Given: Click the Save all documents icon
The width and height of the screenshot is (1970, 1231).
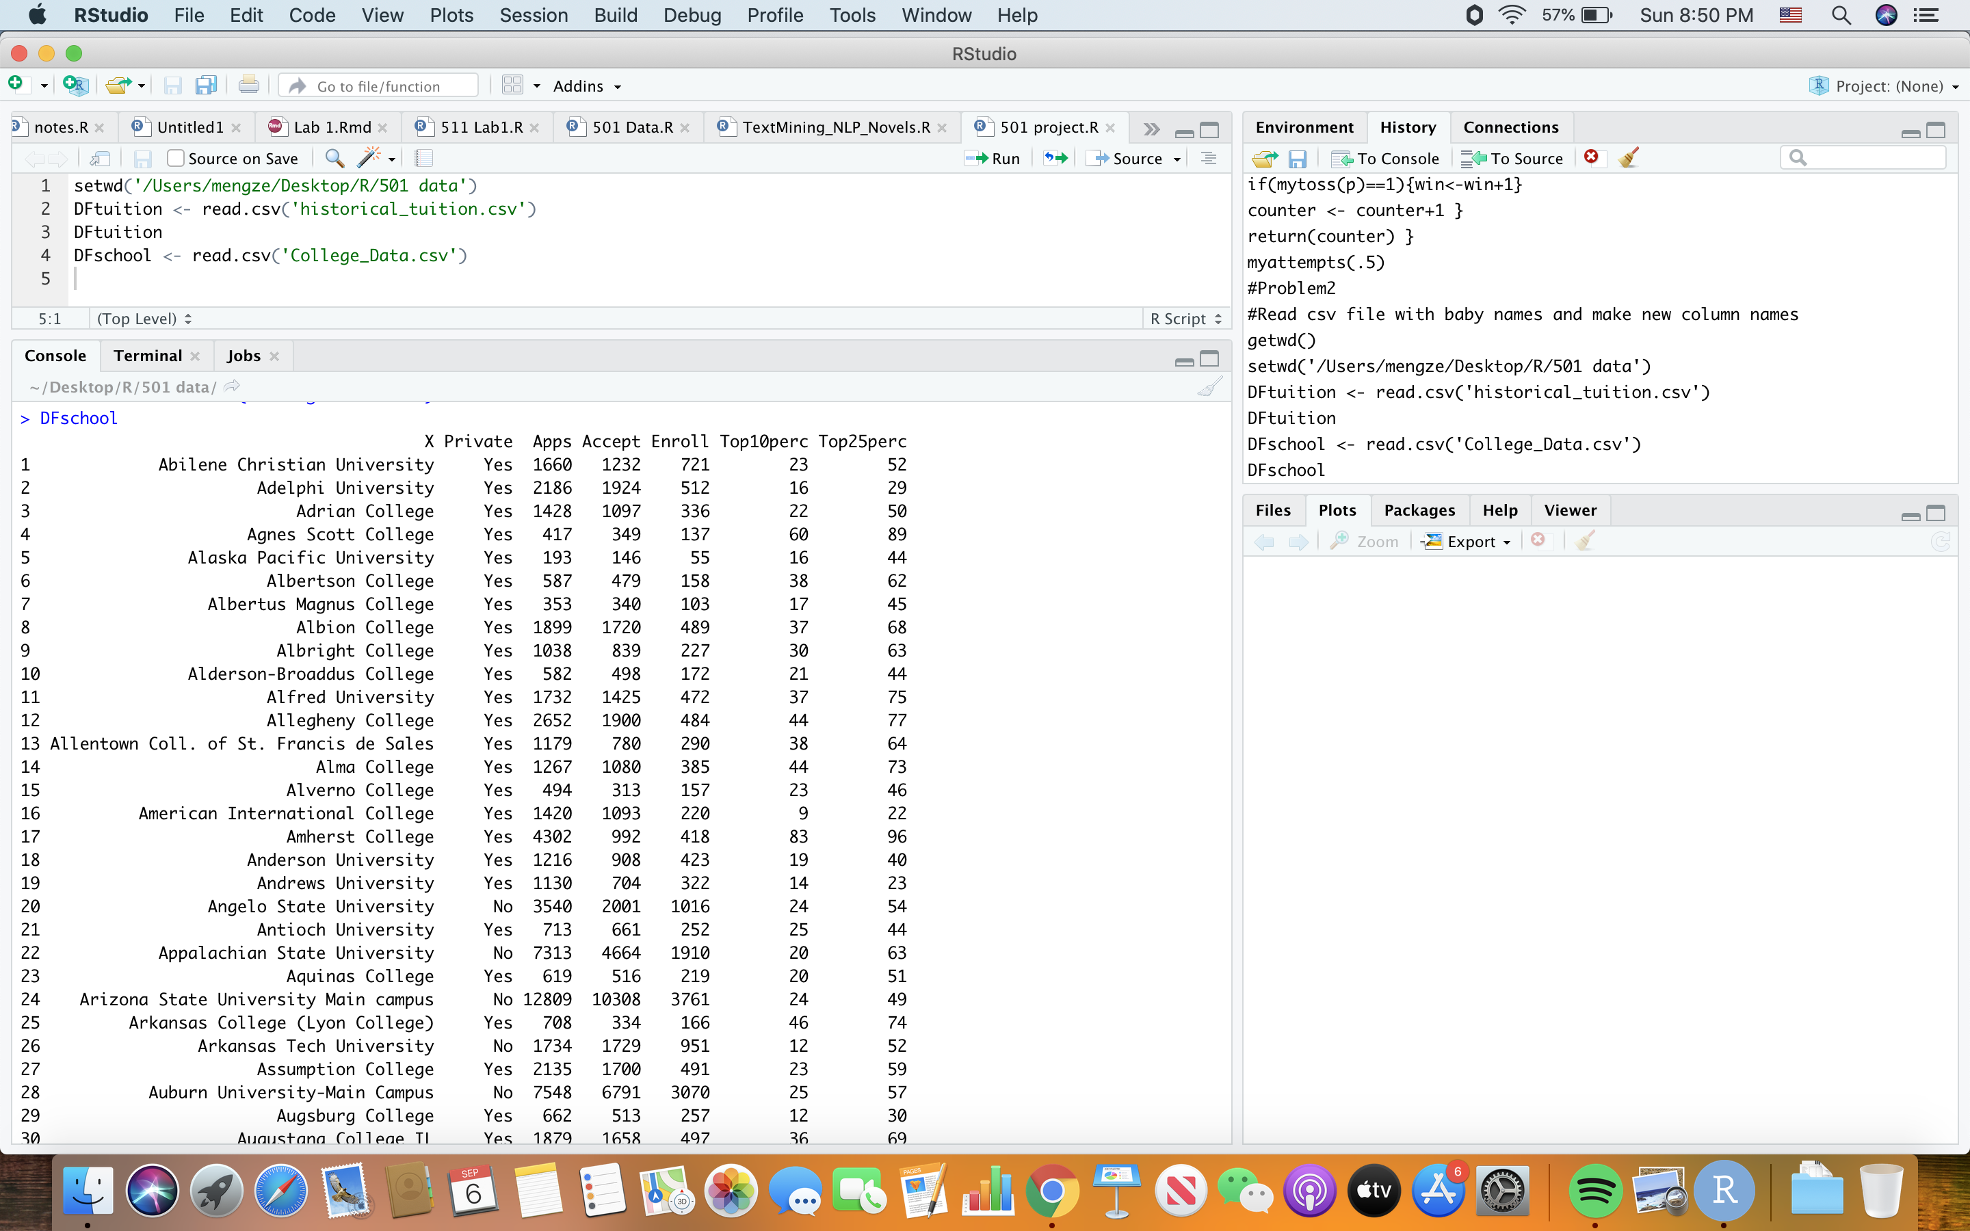Looking at the screenshot, I should [206, 85].
